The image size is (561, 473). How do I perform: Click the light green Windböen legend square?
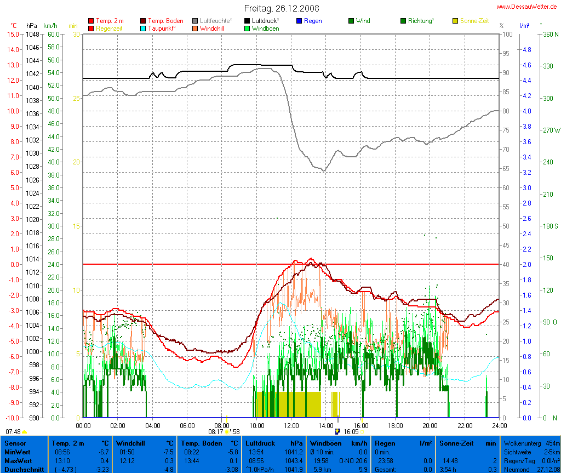(248, 28)
